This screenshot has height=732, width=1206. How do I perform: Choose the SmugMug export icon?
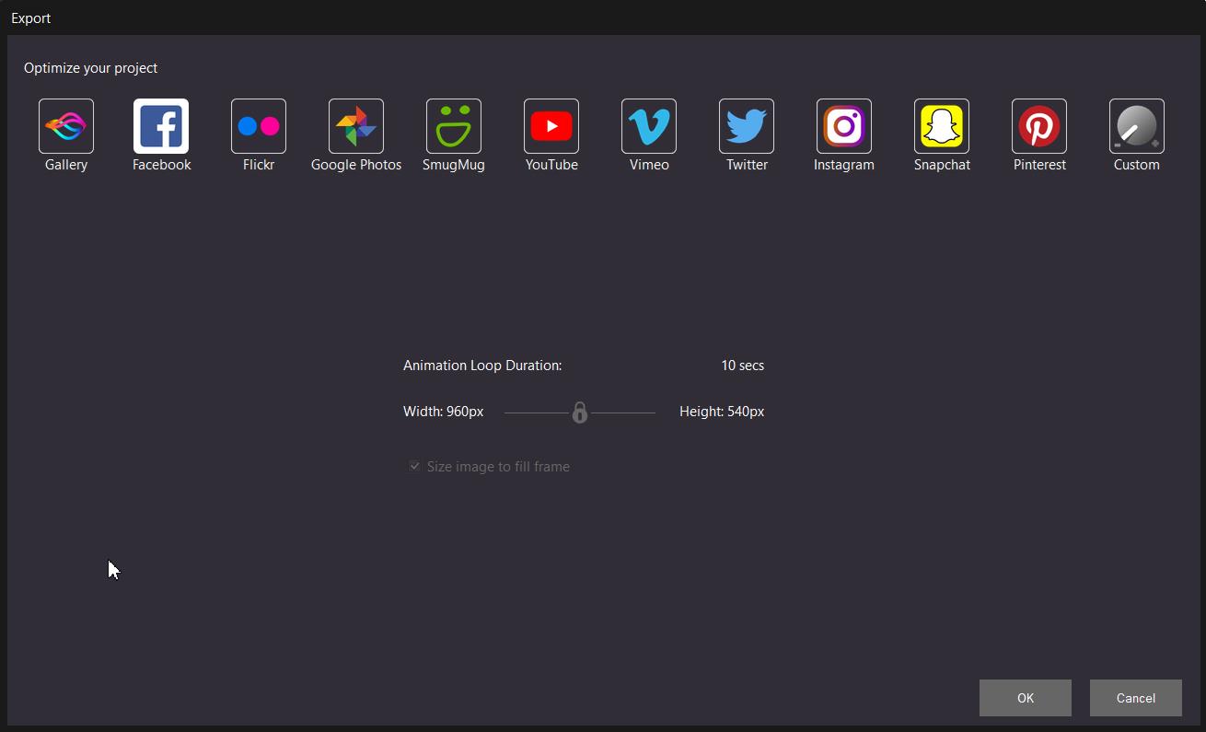click(454, 126)
